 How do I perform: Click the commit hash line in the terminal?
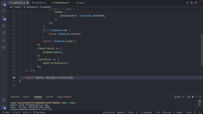pos(43,103)
